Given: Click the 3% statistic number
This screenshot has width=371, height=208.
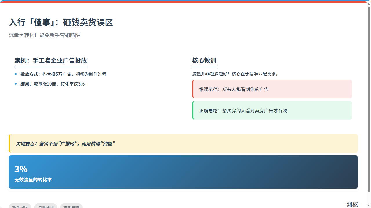Looking at the screenshot, I should point(21,169).
